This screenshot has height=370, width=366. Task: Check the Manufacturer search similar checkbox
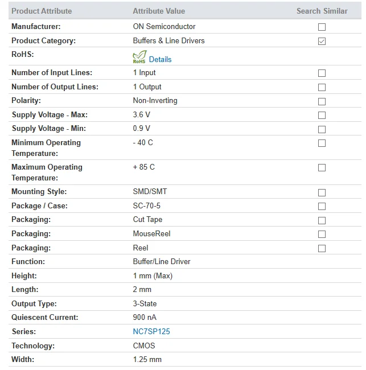322,27
